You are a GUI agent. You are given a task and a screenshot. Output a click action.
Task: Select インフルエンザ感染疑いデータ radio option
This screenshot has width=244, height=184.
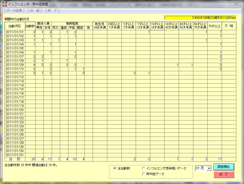[x=144, y=168]
